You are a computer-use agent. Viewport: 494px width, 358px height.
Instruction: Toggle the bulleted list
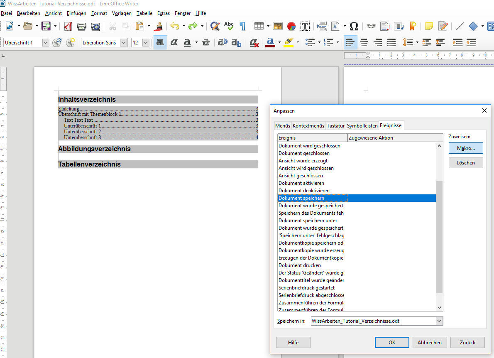311,42
